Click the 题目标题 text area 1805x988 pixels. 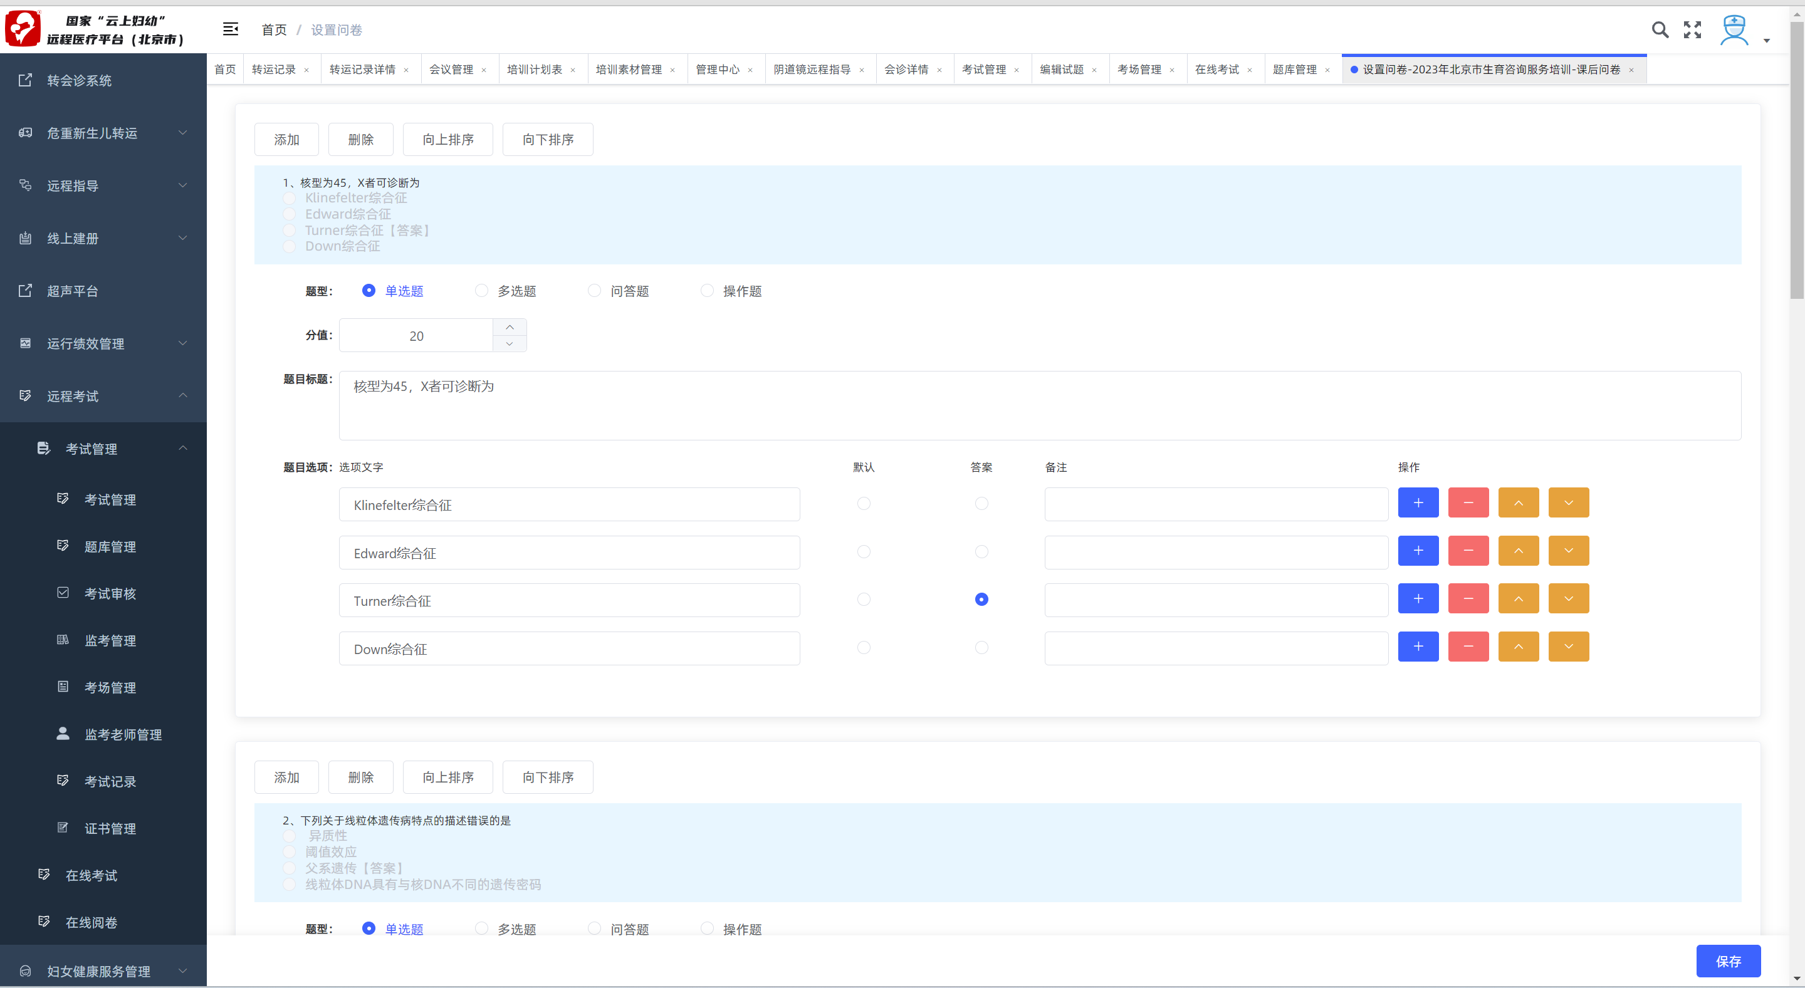tap(1040, 405)
